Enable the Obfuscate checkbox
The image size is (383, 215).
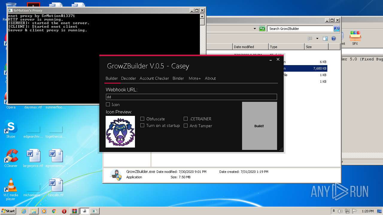coord(142,119)
